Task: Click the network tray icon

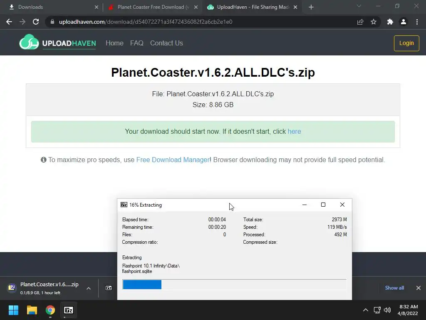Action: 377,310
